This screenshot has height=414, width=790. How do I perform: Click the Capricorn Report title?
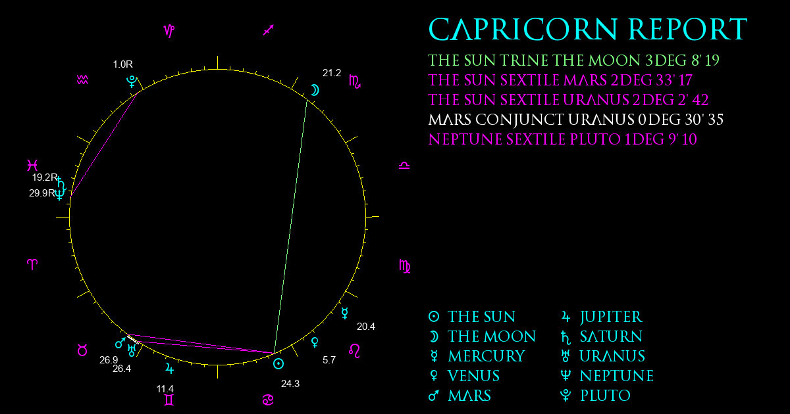click(x=588, y=30)
